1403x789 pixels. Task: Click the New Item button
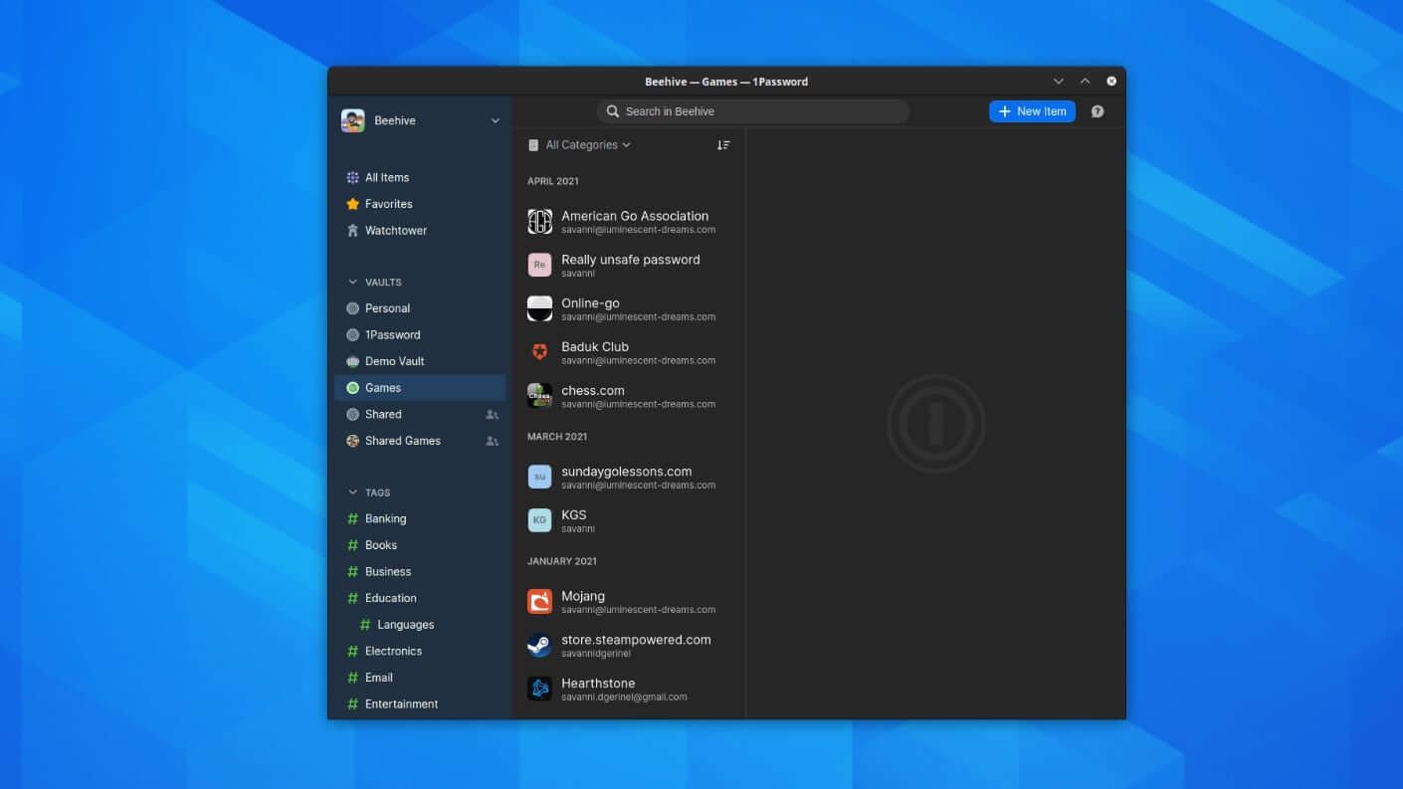(x=1032, y=111)
